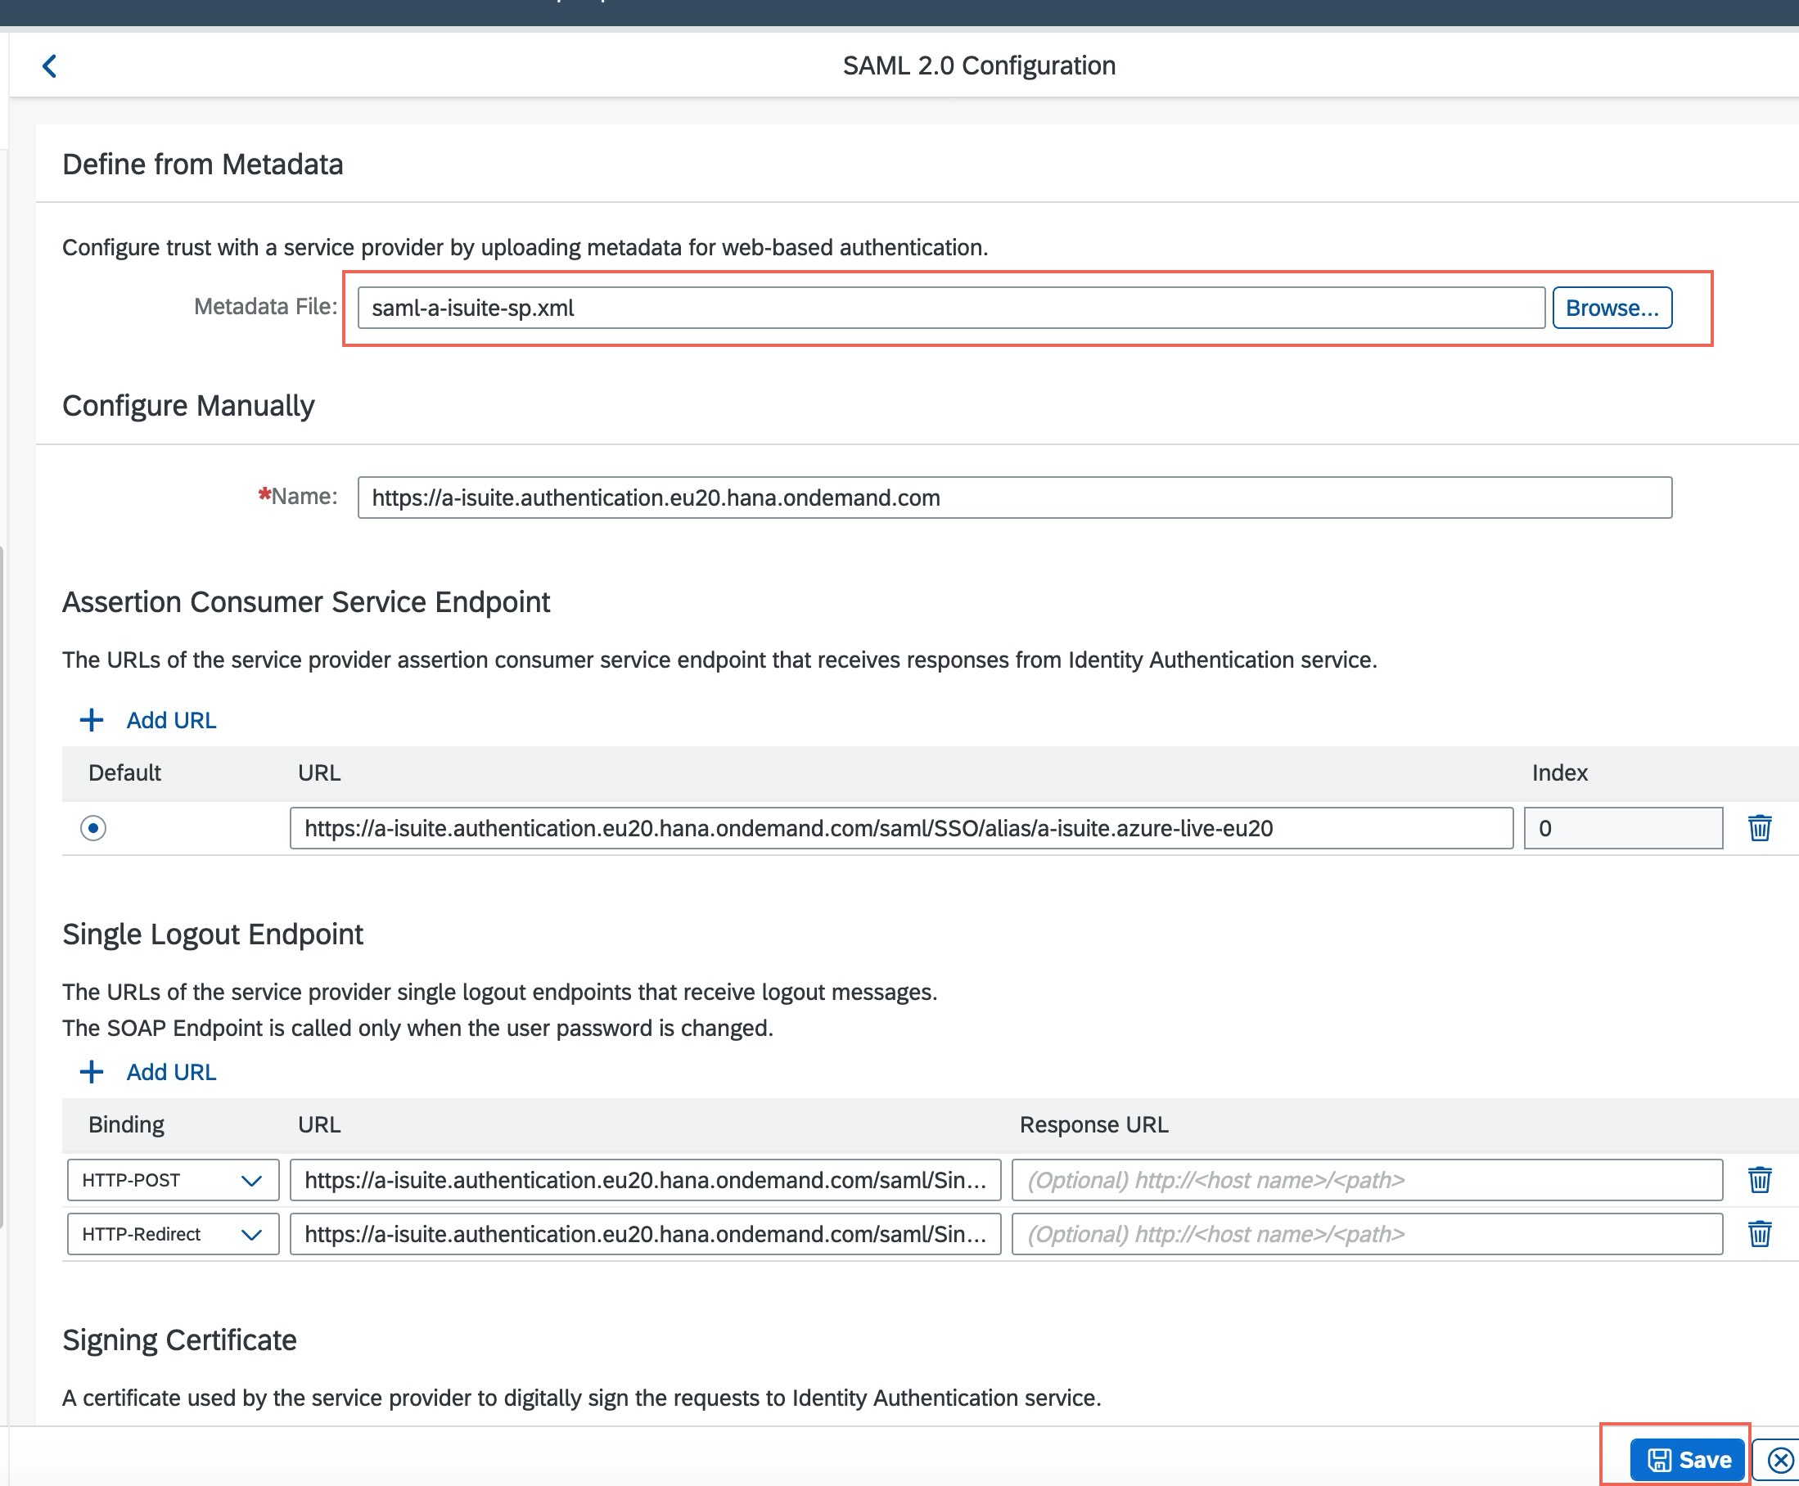This screenshot has width=1799, height=1486.
Task: Click plus icon under Single Logout Endpoint
Action: (92, 1072)
